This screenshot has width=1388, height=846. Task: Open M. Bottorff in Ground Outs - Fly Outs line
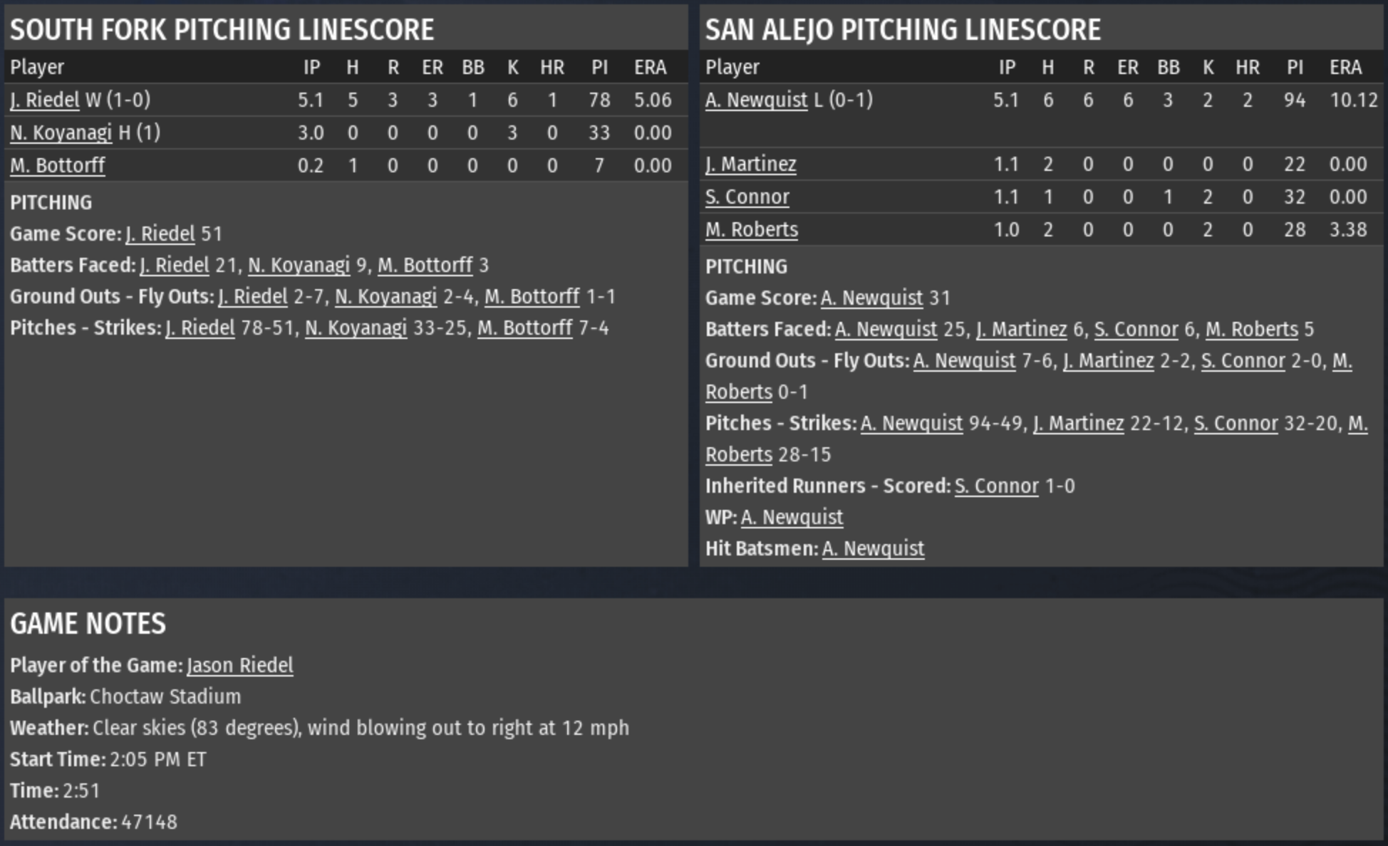tap(532, 296)
